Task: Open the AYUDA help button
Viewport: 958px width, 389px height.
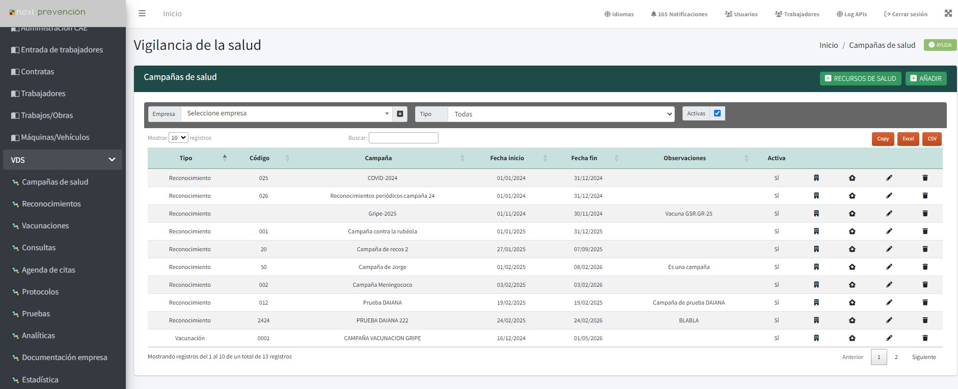Action: 940,45
